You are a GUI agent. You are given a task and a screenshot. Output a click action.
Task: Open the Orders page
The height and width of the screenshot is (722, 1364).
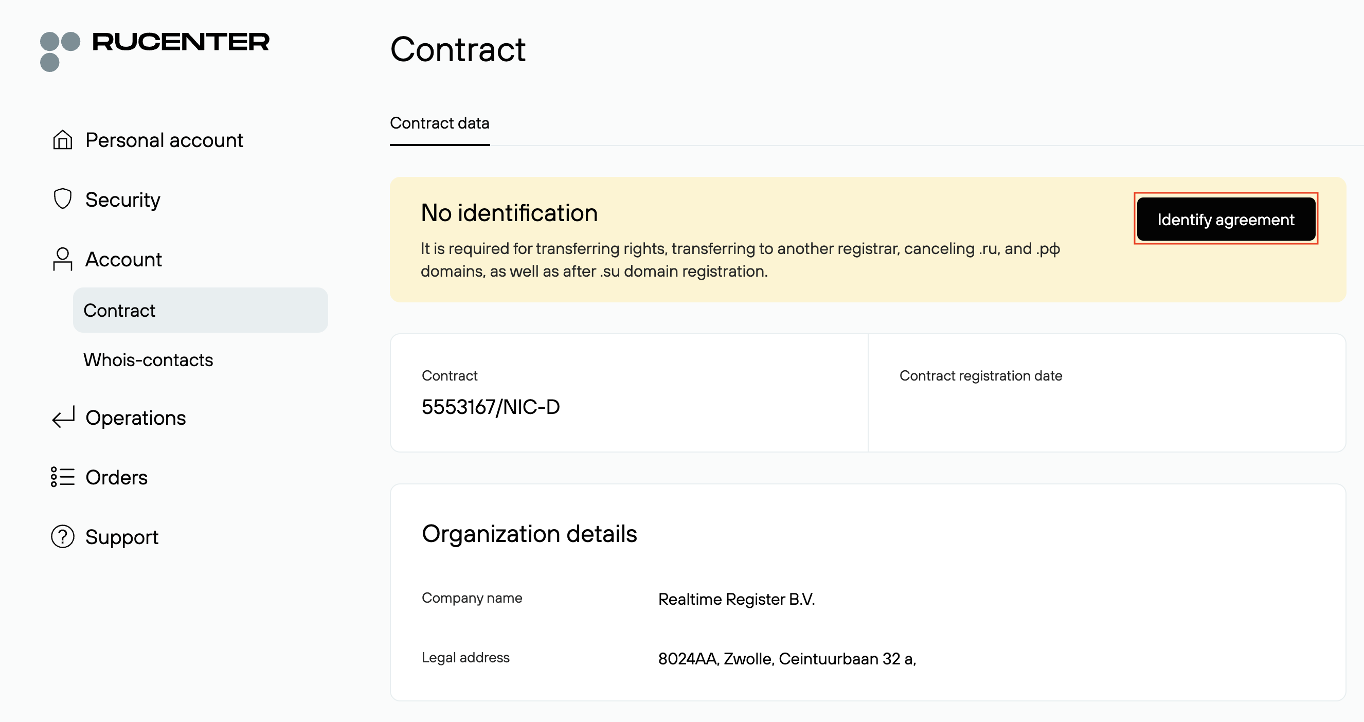(116, 477)
